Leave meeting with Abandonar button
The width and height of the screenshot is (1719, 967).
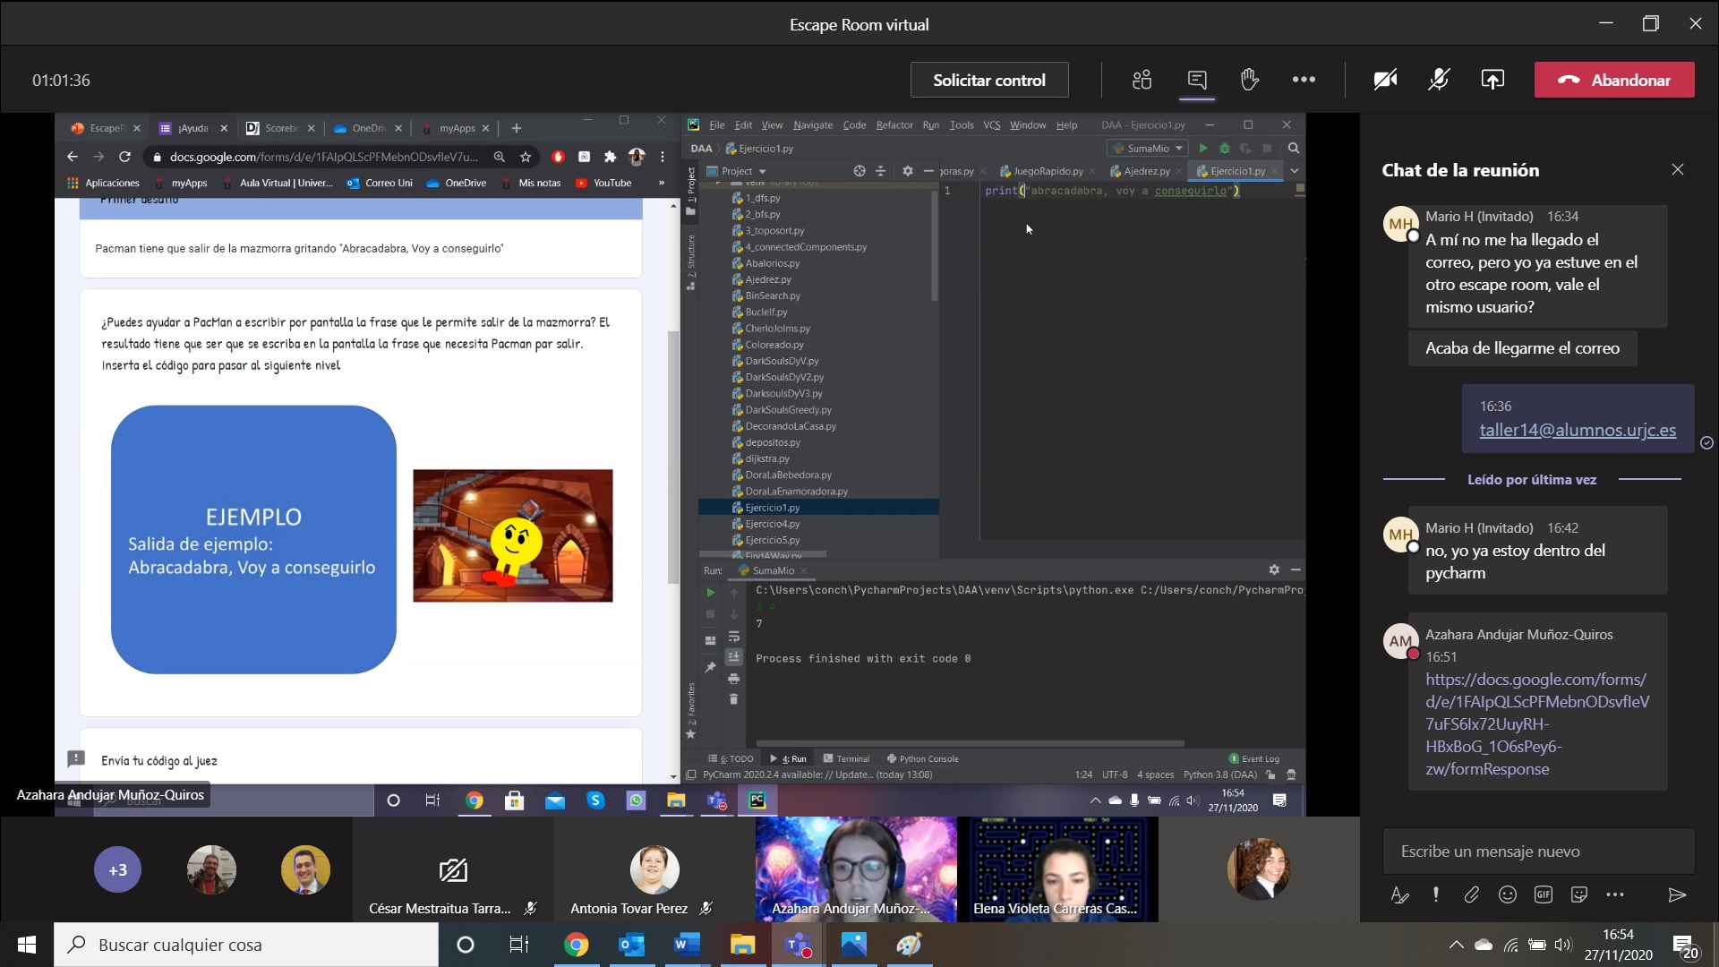coord(1613,80)
